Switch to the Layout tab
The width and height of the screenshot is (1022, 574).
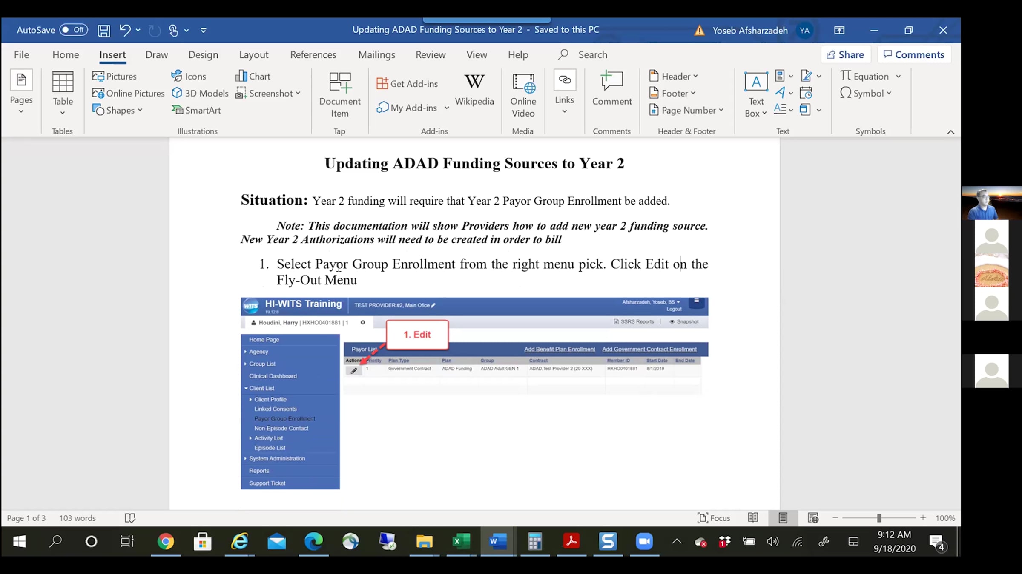(253, 55)
